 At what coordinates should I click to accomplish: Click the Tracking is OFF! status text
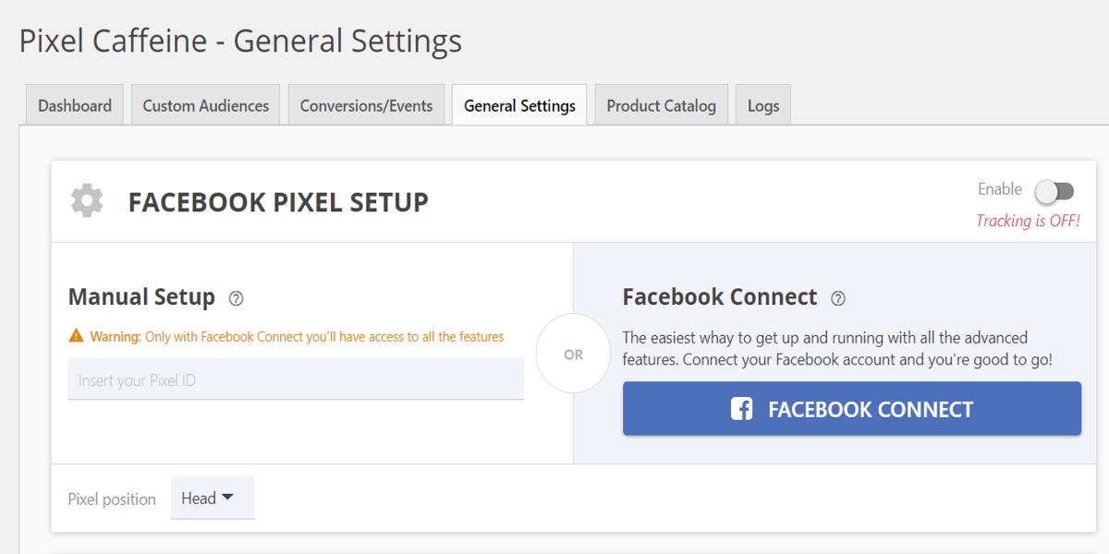pyautogui.click(x=1028, y=221)
